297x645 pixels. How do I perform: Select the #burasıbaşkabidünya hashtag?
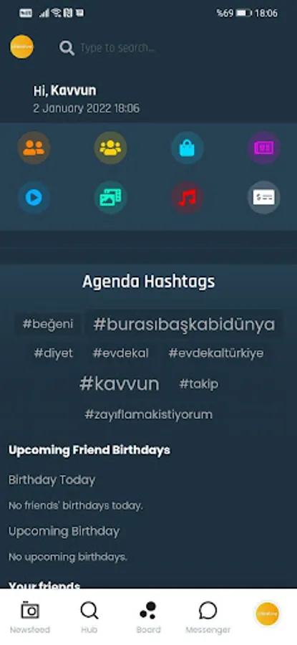[x=184, y=324]
